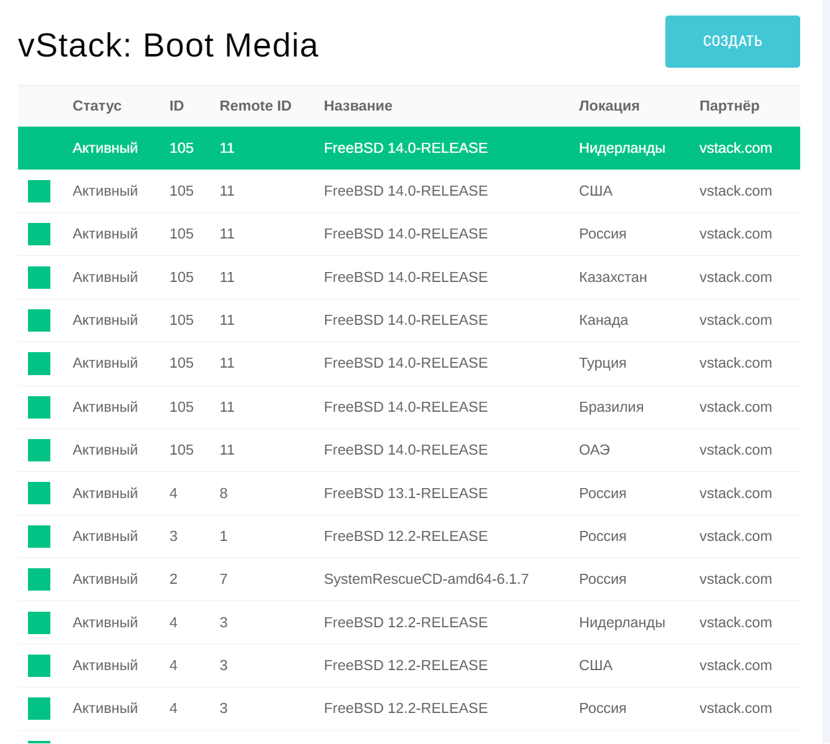Click Россия in the FreeBSD 13.1-RELEASE row
This screenshot has width=830, height=744.
[x=603, y=493]
